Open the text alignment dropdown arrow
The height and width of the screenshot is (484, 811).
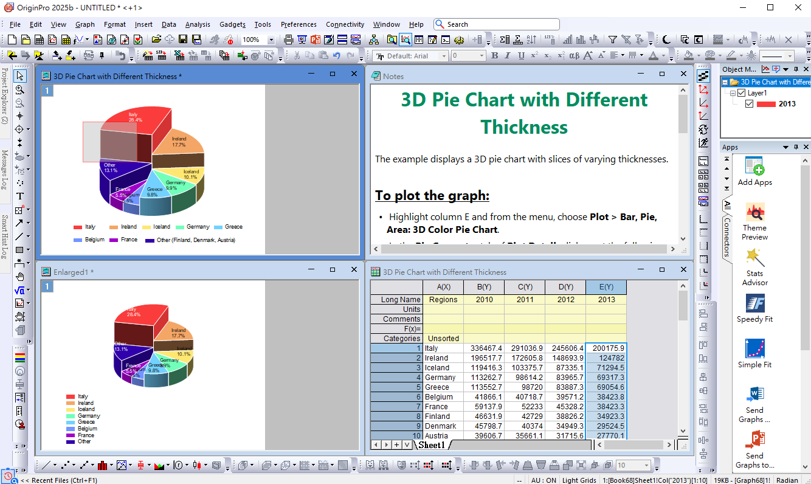pyautogui.click(x=622, y=56)
